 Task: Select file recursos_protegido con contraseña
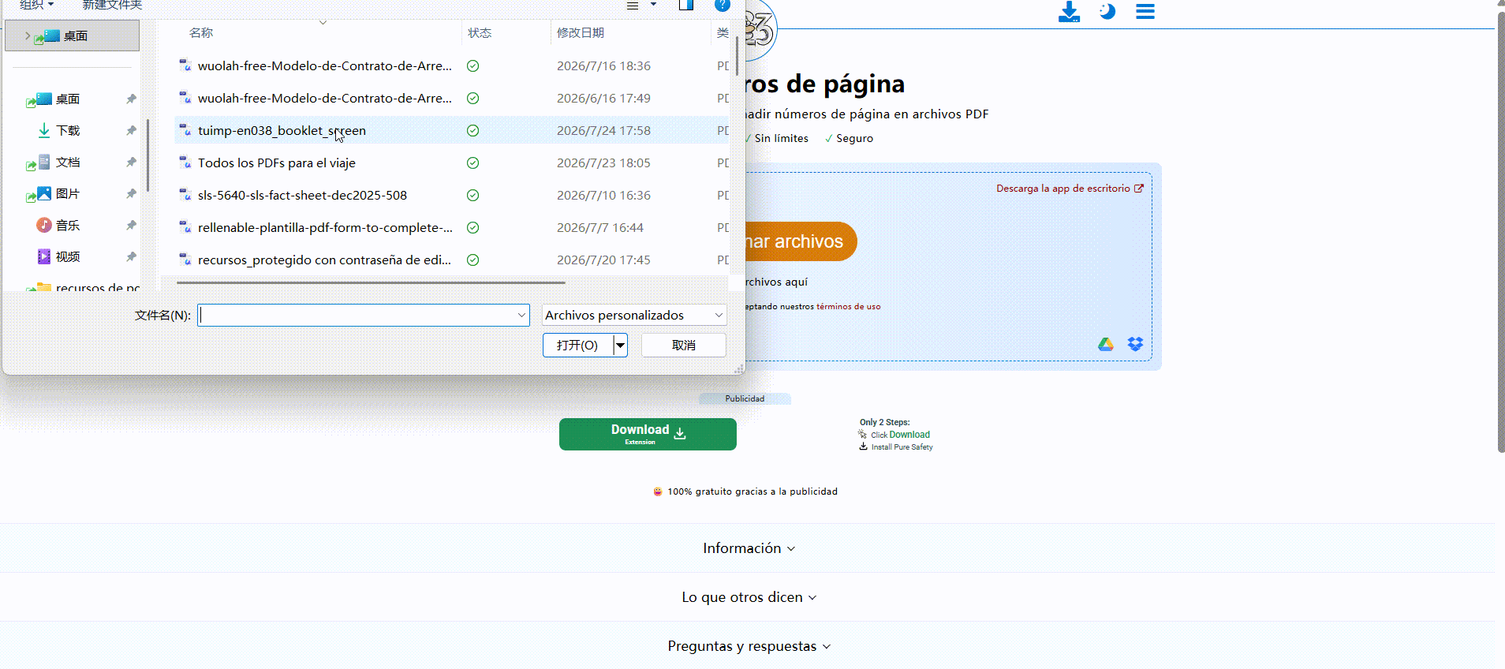[x=324, y=260]
